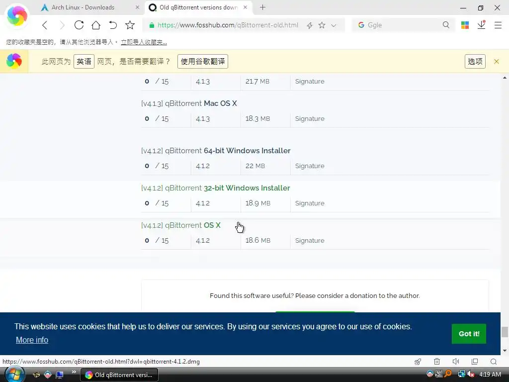Click the 18.9 MB size cell

(258, 203)
